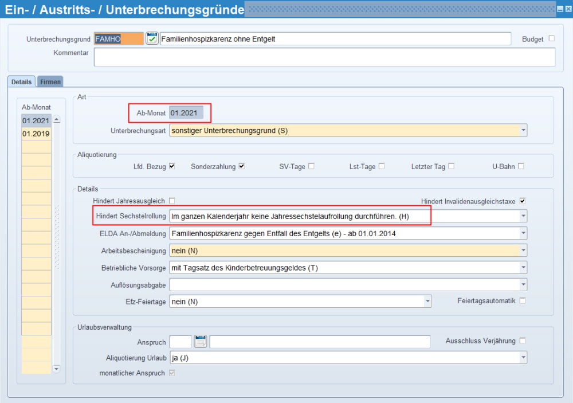Switch to the Firmen tab
This screenshot has height=403, width=573.
tap(50, 81)
